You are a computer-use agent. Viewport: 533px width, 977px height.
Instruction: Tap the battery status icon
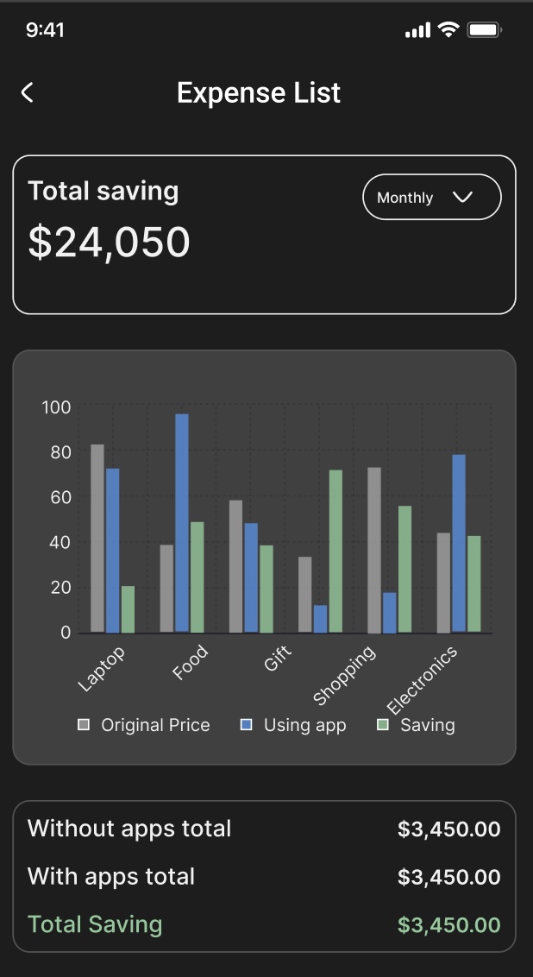485,30
